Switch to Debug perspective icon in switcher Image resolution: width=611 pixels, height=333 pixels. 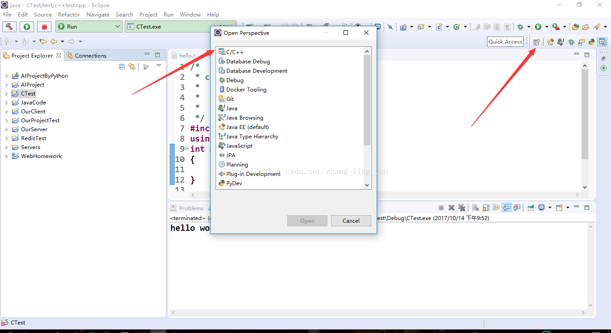click(571, 42)
